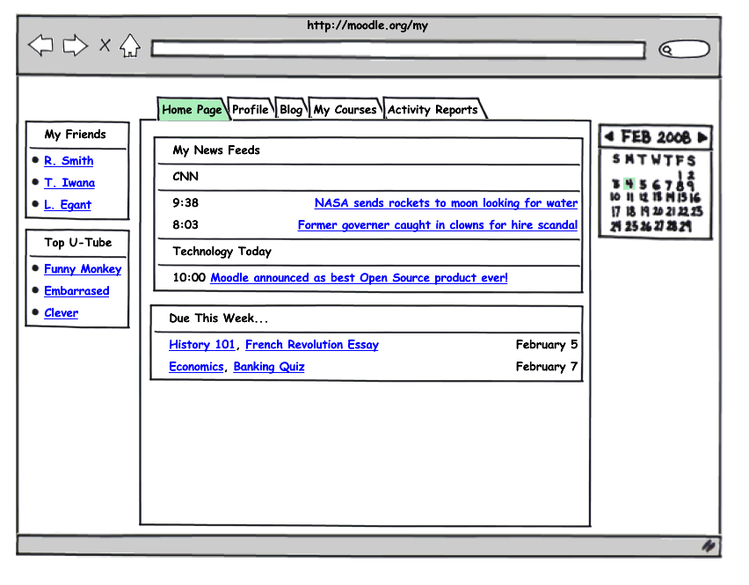Click the 9:38 news timestamp
The height and width of the screenshot is (585, 749).
coord(185,203)
